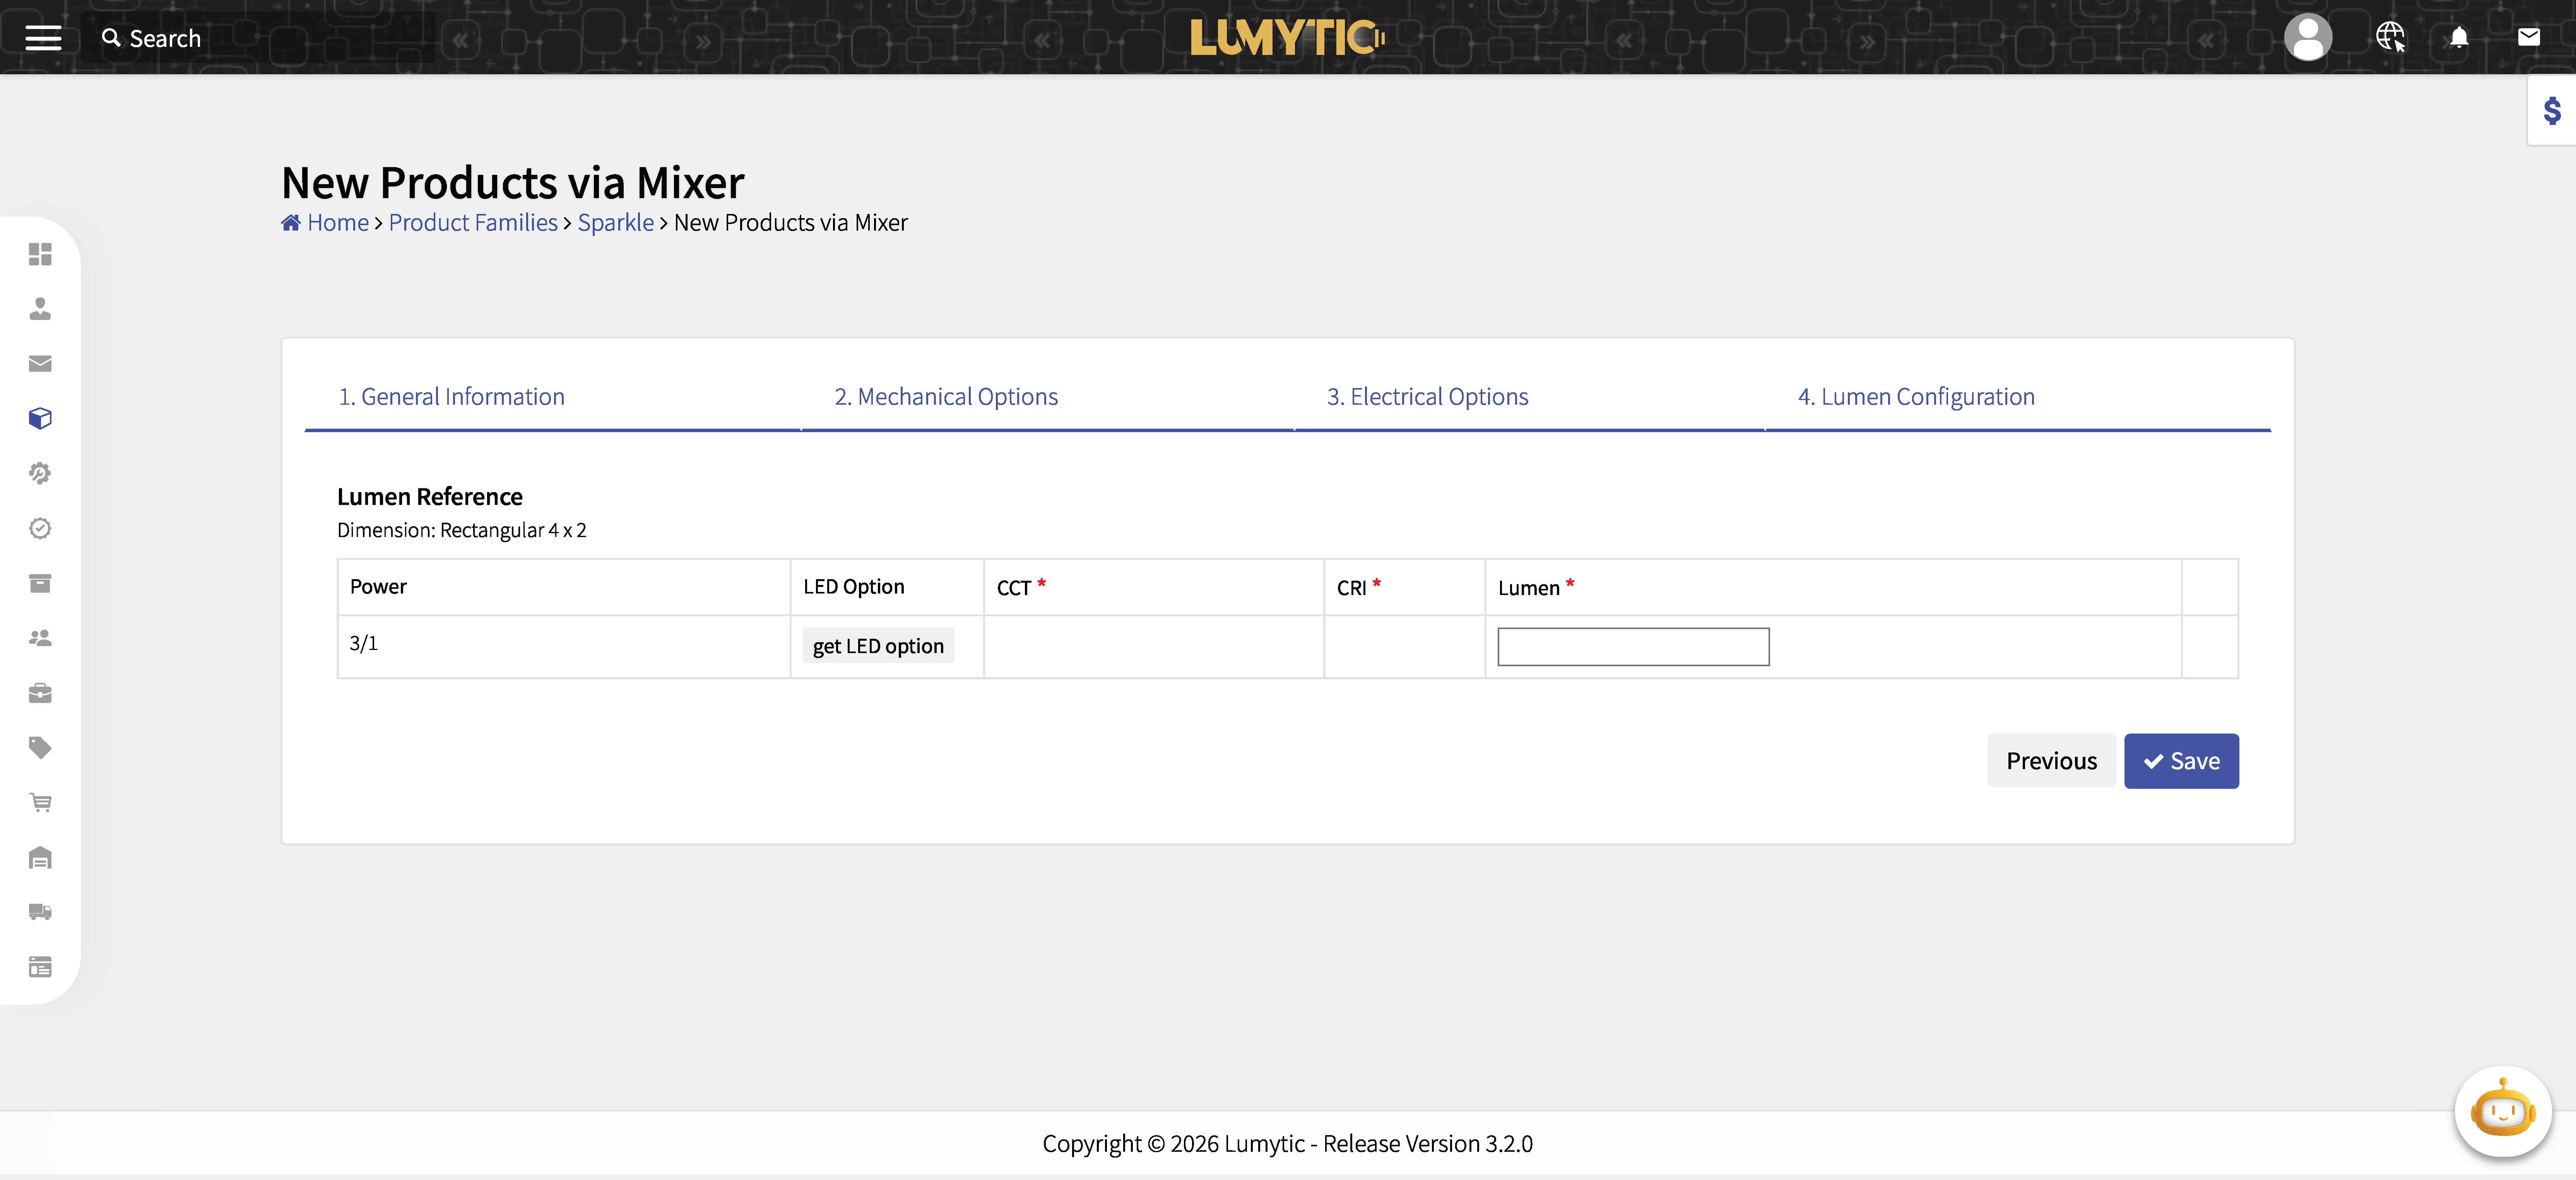
Task: Open the language globe icon
Action: tap(2390, 38)
